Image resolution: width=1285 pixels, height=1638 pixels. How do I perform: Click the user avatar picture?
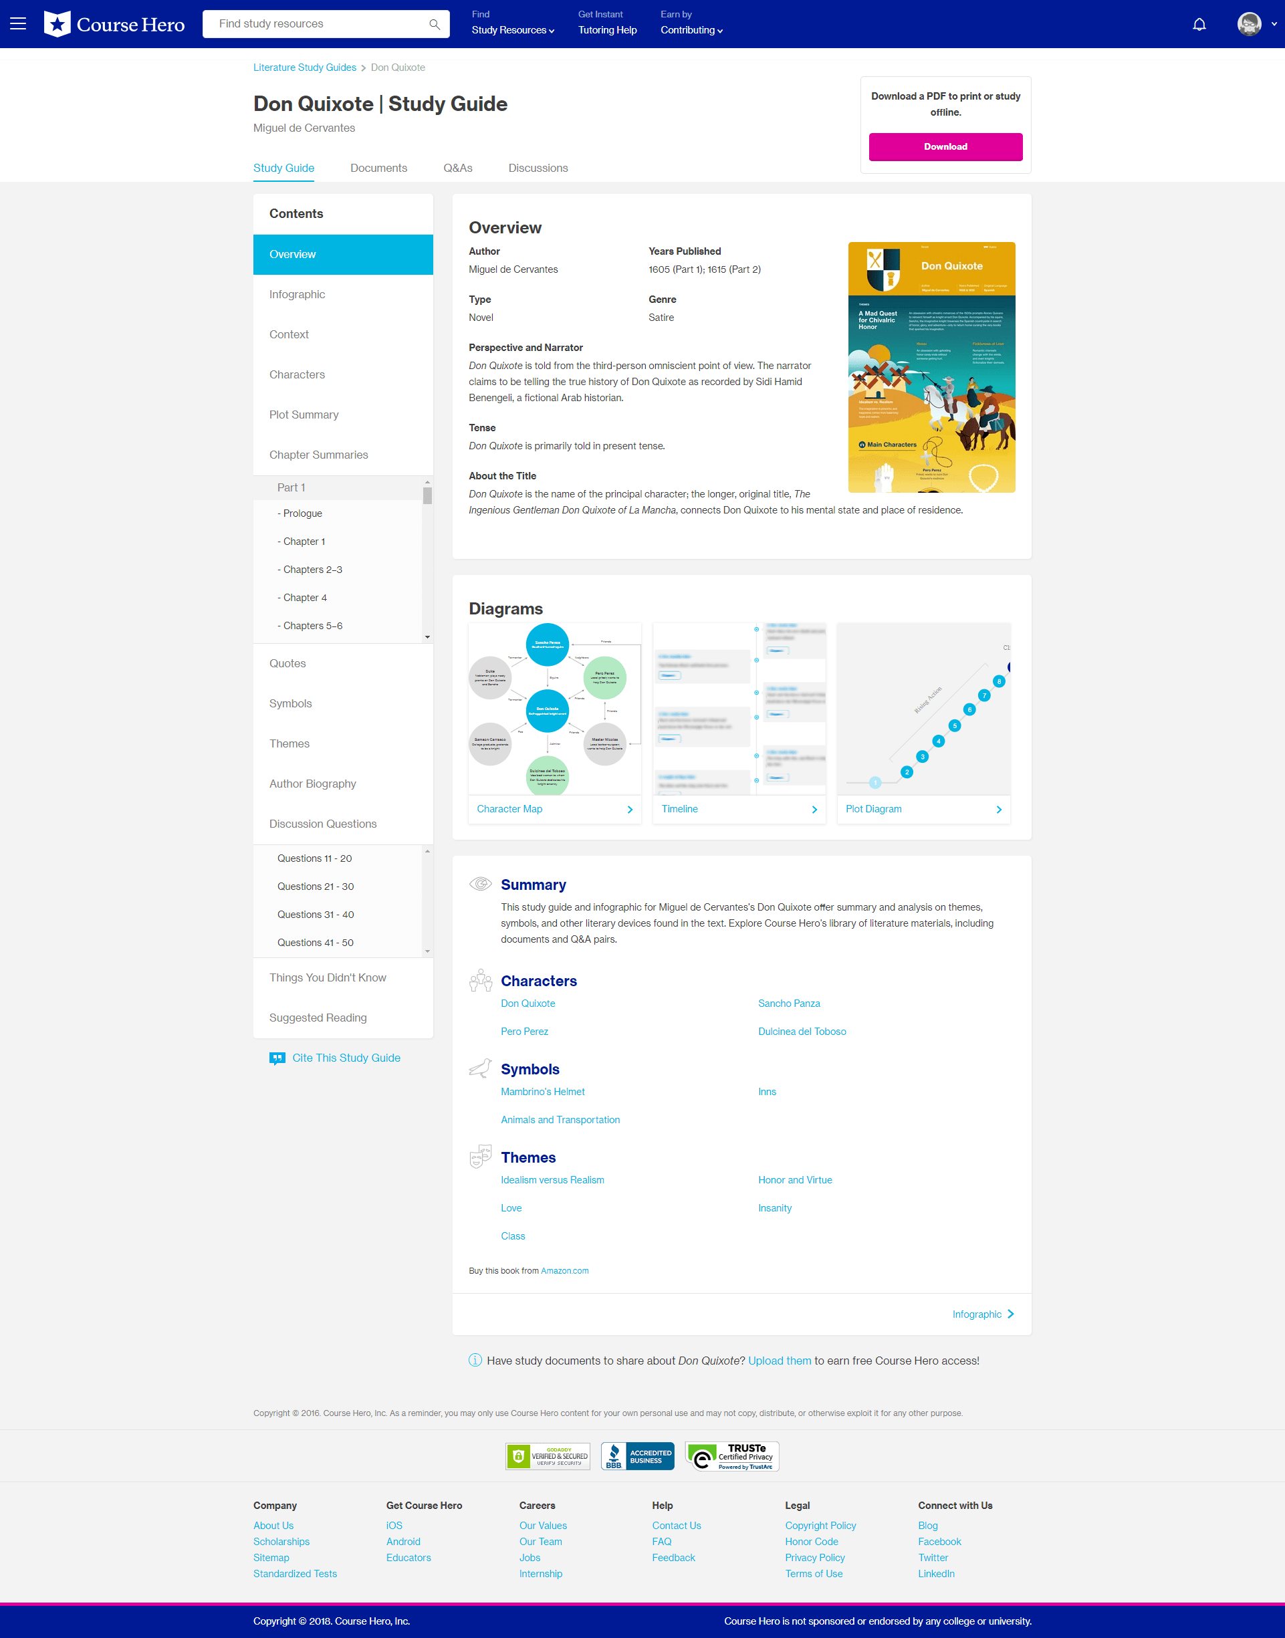pyautogui.click(x=1249, y=24)
